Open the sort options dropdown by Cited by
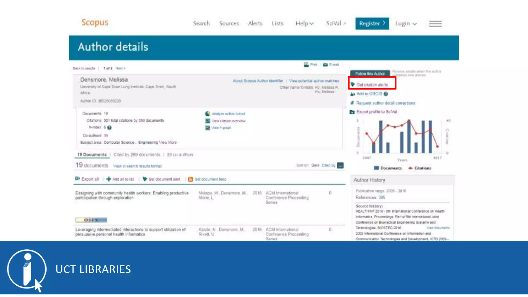This screenshot has height=297, width=528. coord(340,166)
